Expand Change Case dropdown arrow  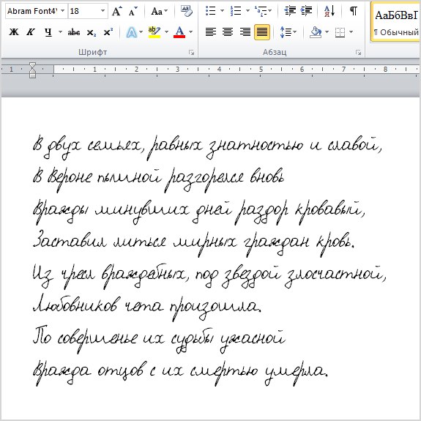point(165,11)
